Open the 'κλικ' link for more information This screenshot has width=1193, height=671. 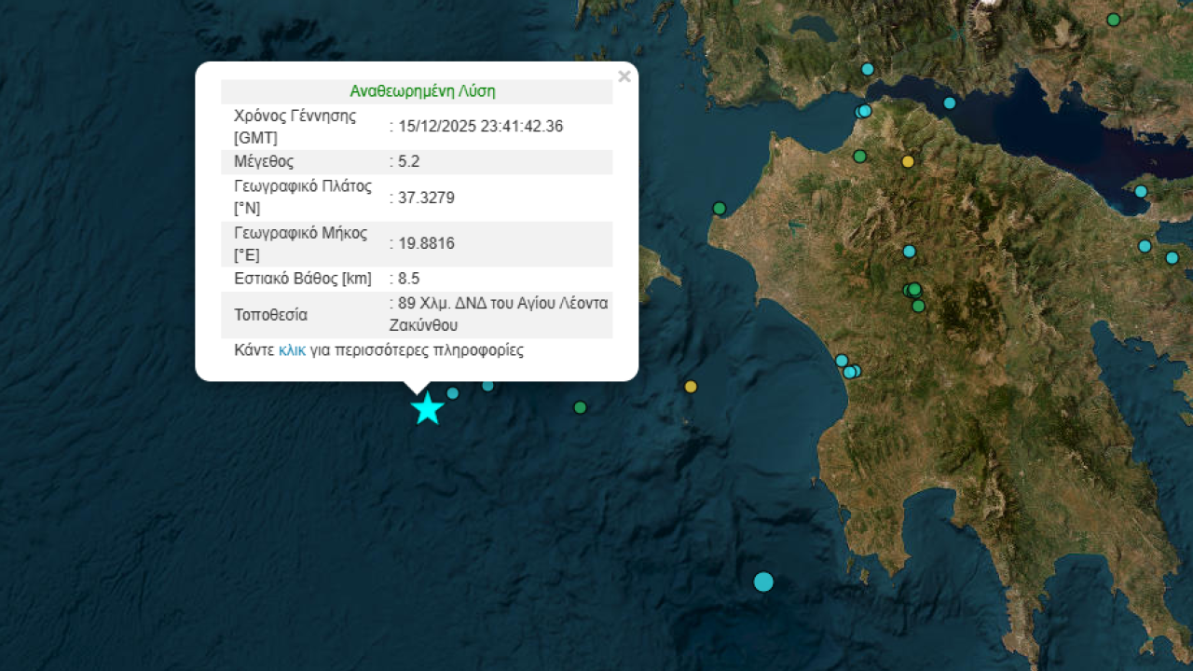click(292, 350)
